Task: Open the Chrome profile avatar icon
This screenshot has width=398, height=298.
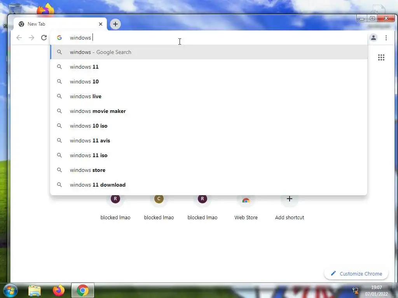Action: pos(374,38)
